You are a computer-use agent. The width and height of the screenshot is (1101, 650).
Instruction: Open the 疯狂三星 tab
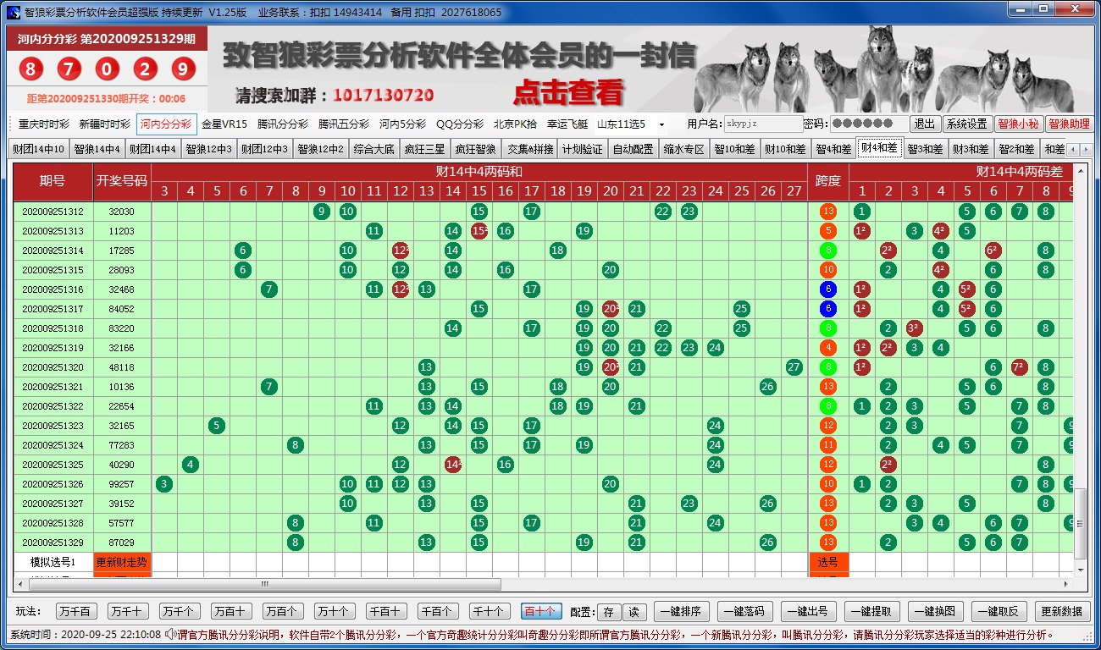[x=424, y=149]
